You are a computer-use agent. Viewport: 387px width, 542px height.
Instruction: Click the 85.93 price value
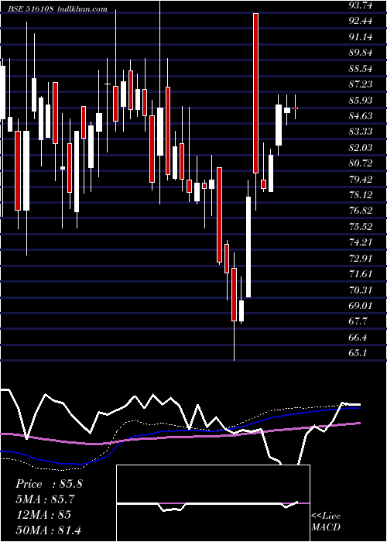tap(361, 100)
